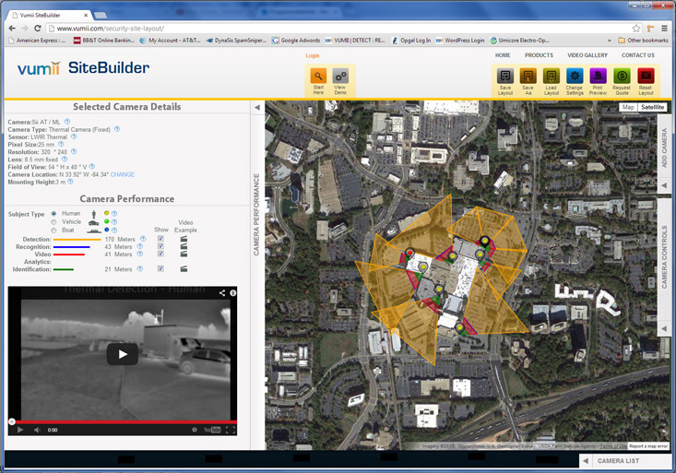Open Change Settings gear icon
676x473 pixels.
point(575,77)
